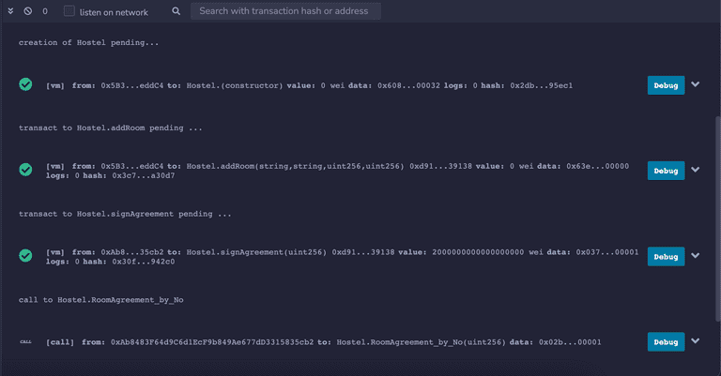The image size is (721, 376).
Task: Click the green success check for Hostel constructor
Action: 26,85
